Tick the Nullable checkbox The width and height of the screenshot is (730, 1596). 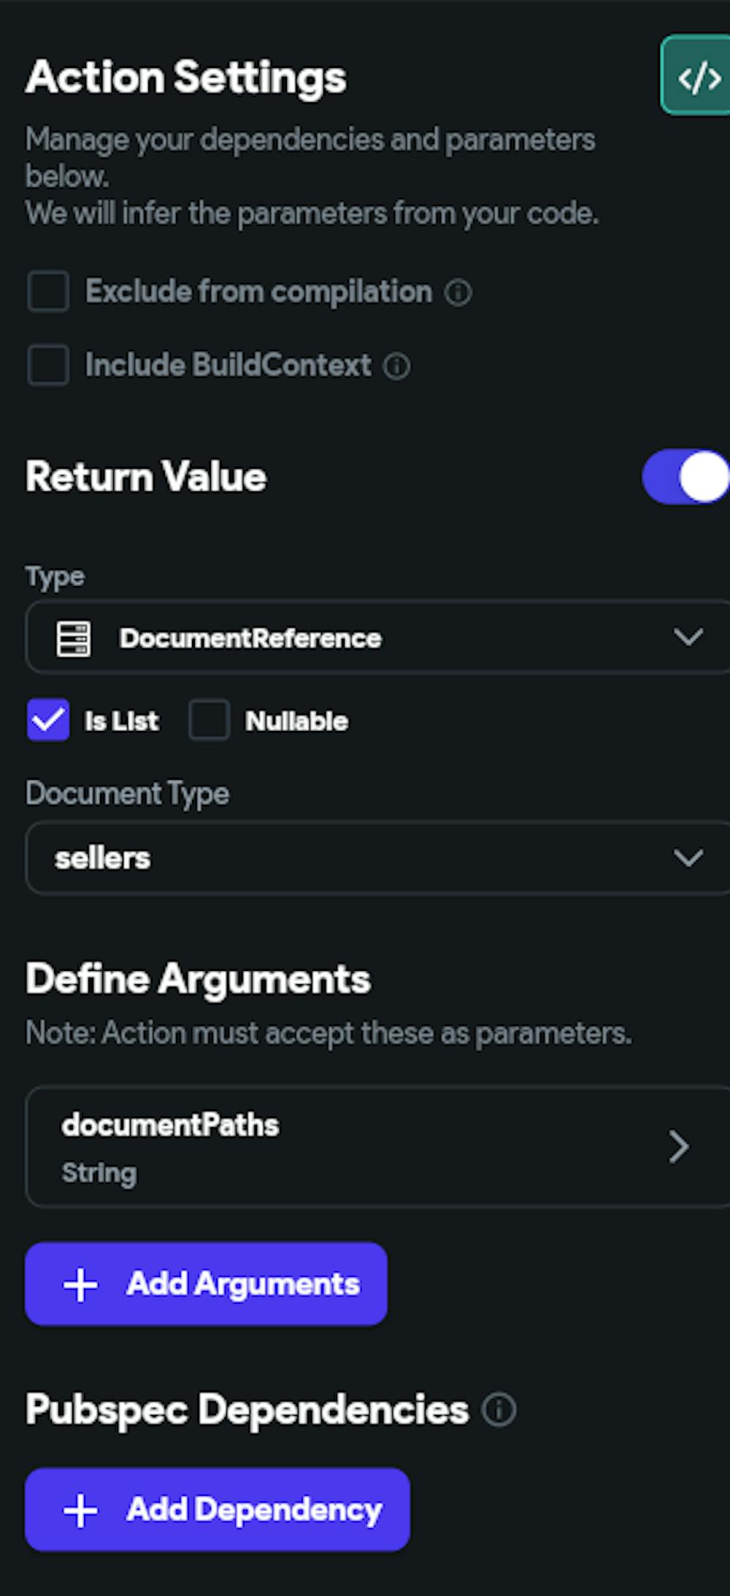[x=210, y=721]
